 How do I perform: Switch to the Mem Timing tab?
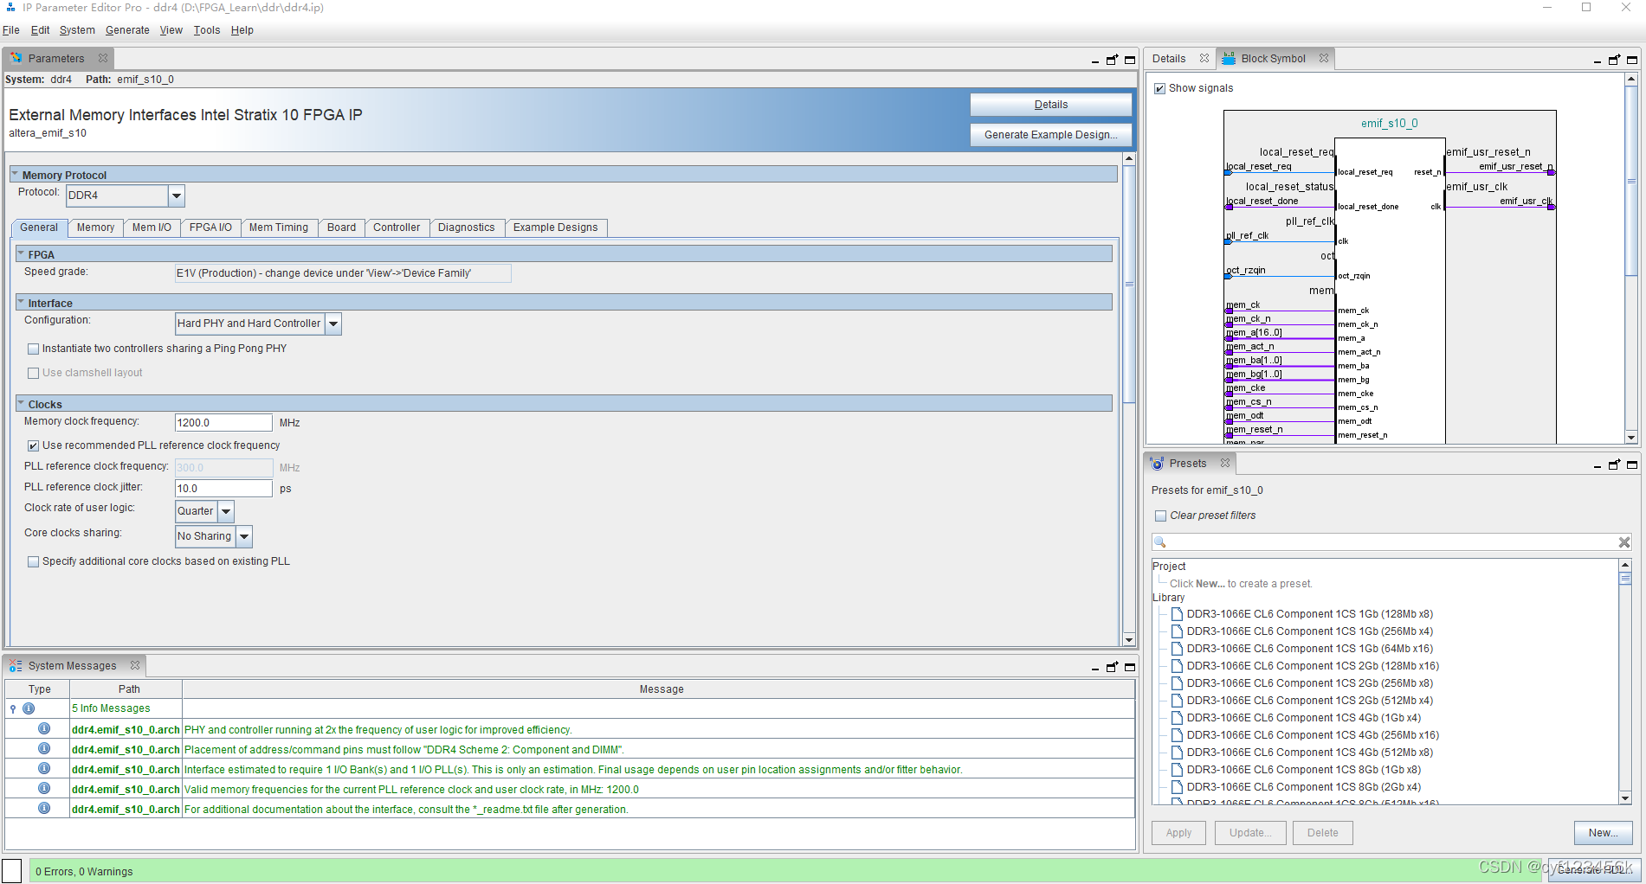[279, 227]
